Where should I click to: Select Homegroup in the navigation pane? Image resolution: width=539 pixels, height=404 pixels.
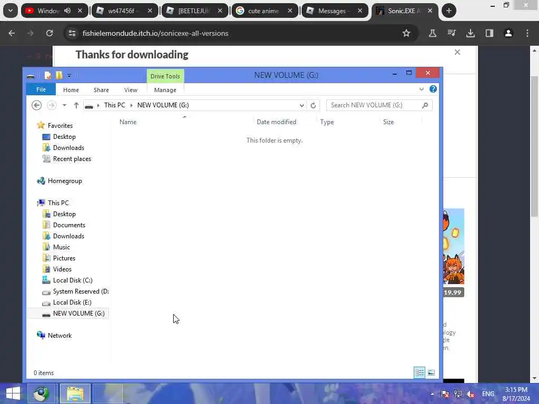[x=65, y=181]
